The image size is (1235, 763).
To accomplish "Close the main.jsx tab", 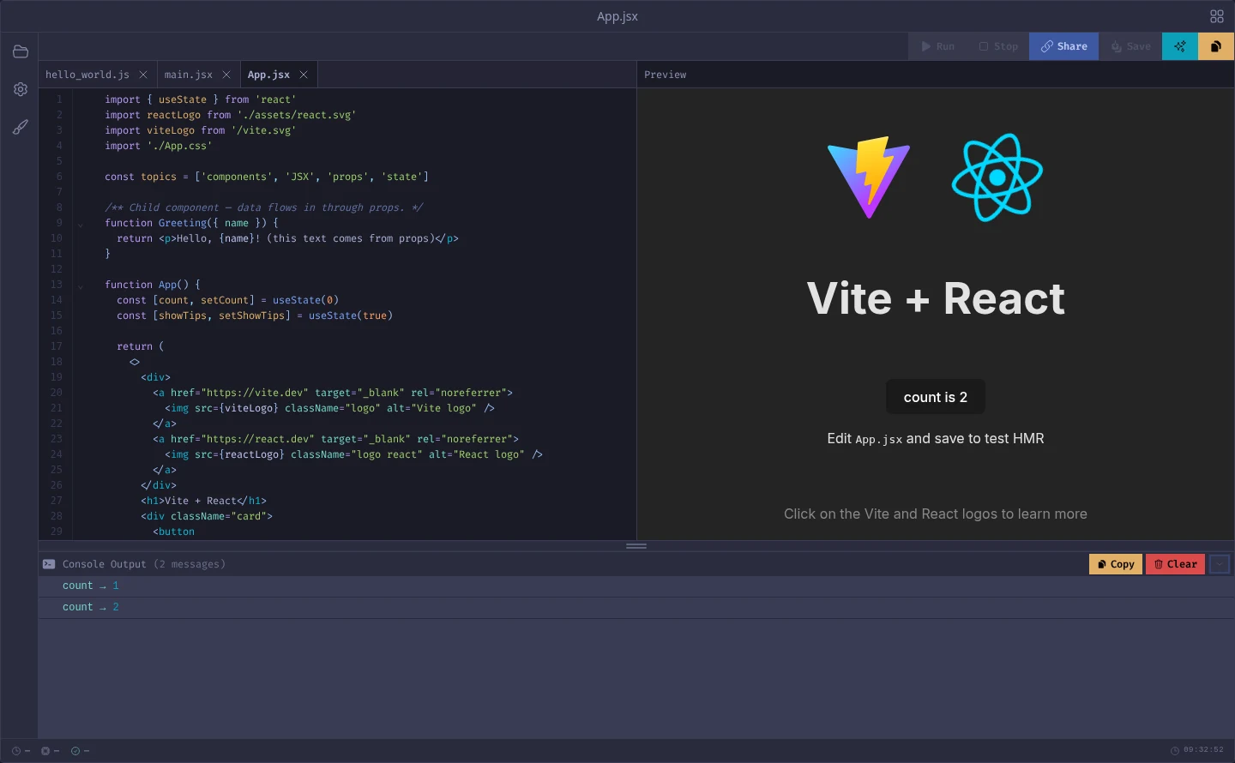I will 226,75.
